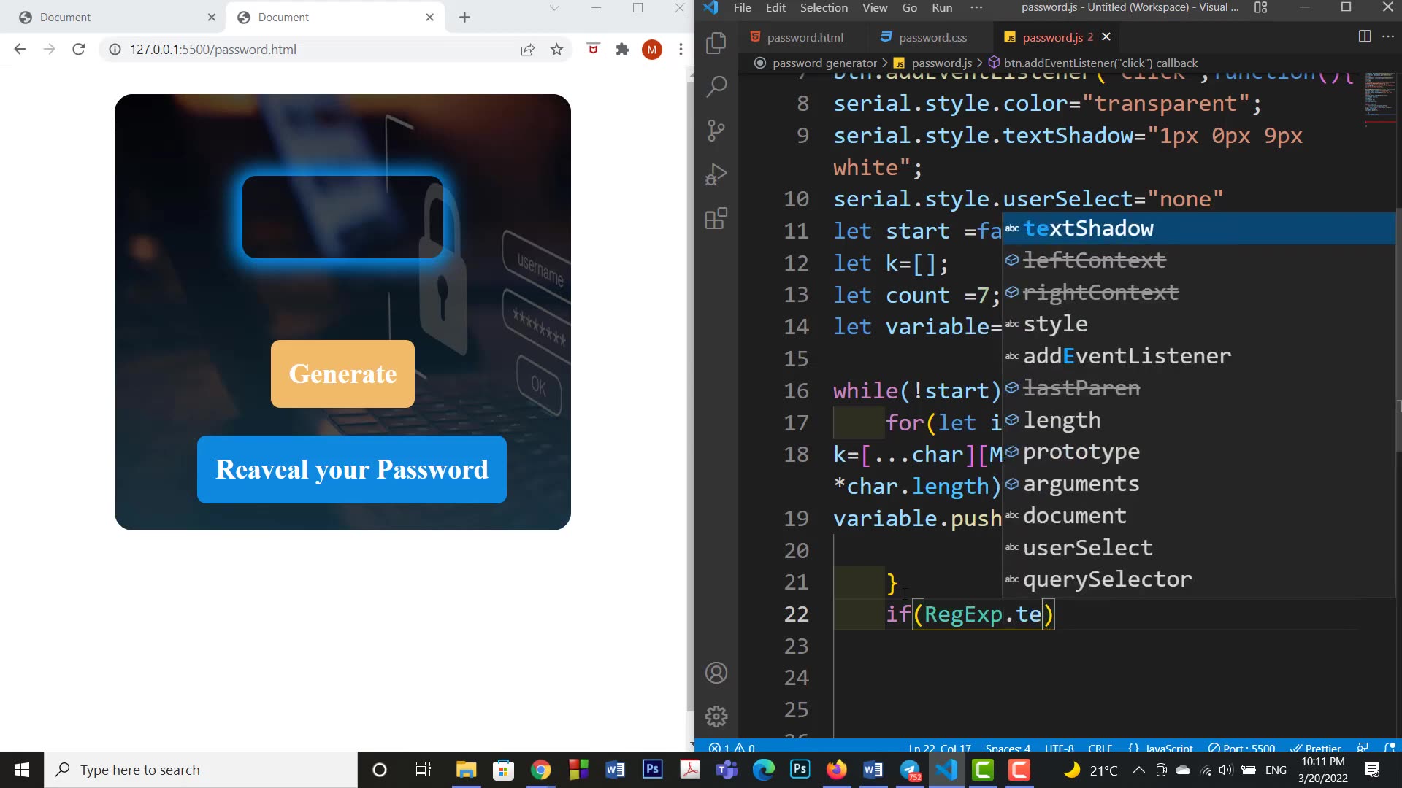Open the Extensions view

coord(716,218)
